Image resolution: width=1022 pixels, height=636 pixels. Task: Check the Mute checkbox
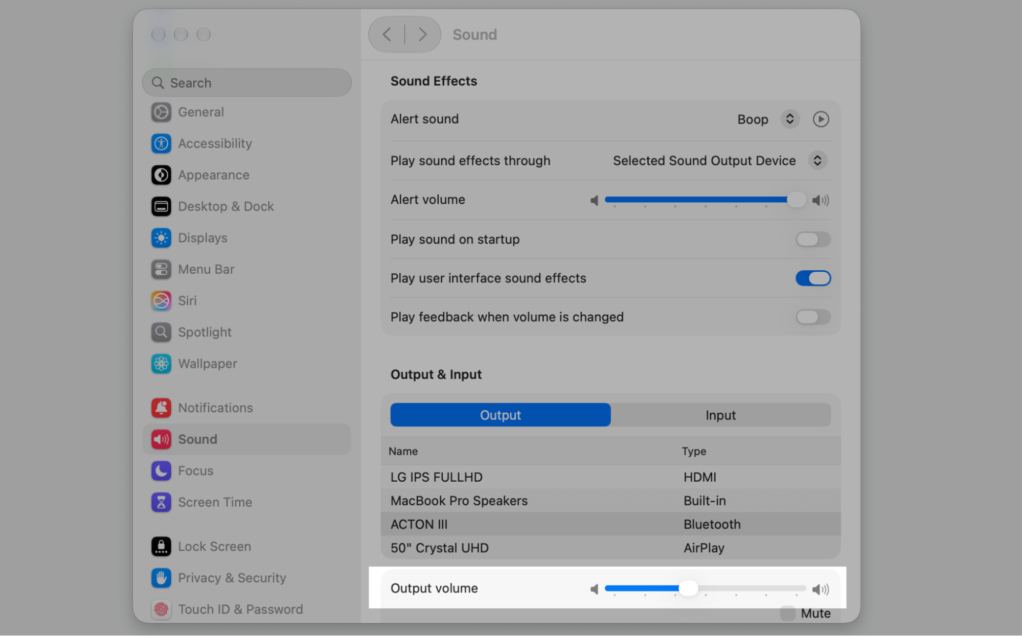788,614
